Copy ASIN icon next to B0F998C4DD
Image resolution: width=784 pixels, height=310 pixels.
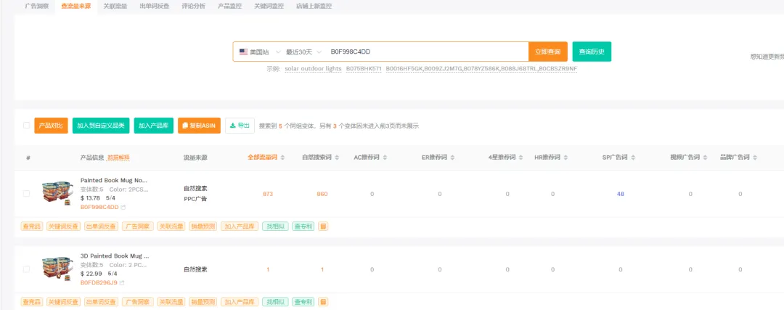point(123,207)
